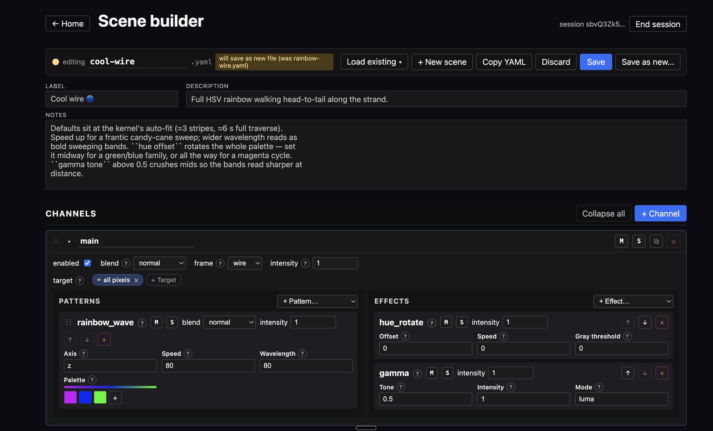Show help for channel intensity
The image size is (713, 431).
305,264
